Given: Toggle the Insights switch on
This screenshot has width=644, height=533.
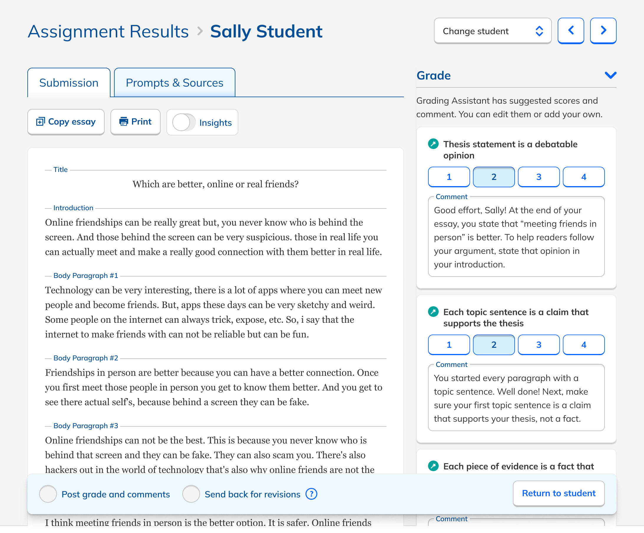Looking at the screenshot, I should tap(184, 122).
